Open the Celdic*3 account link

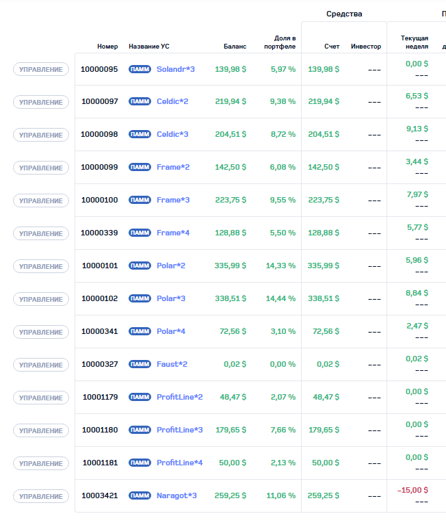pos(172,134)
